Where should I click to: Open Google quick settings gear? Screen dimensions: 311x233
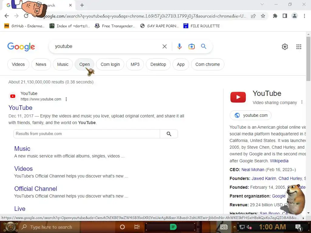coord(285,47)
